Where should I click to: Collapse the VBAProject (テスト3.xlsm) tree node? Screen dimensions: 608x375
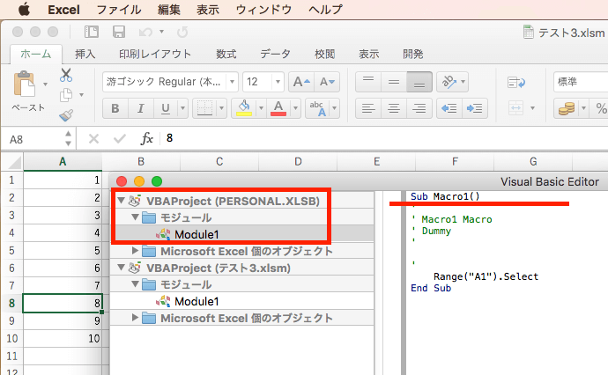click(x=121, y=268)
